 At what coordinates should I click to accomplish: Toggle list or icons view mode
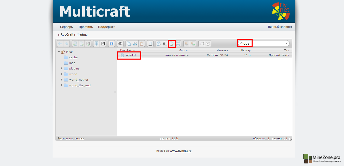coord(201,44)
